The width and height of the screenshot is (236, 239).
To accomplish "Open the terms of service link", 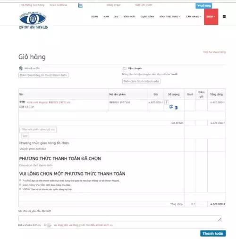I will tap(83, 225).
